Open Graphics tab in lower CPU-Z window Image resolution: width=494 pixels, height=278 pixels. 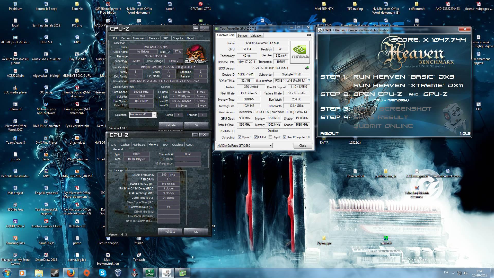178,145
